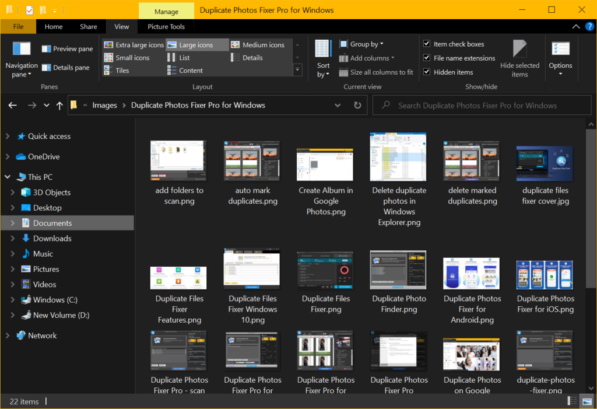Open the Picture Tools tab

[x=166, y=27]
